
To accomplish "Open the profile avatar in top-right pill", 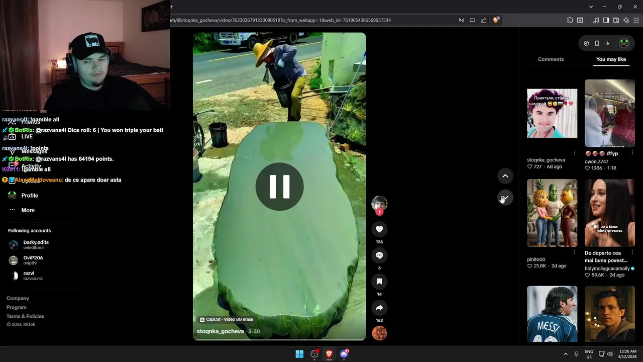I will 624,43.
